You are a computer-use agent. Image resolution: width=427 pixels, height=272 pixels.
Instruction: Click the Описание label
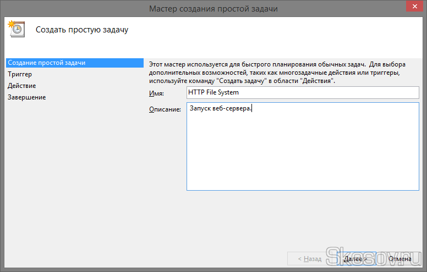(165, 109)
